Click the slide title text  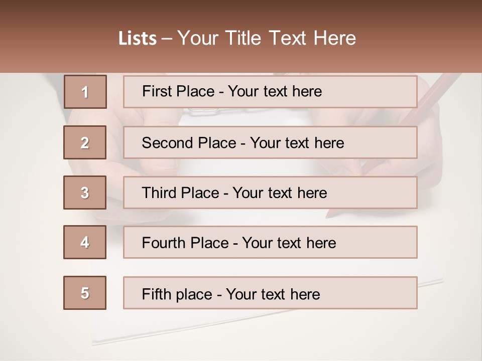click(x=237, y=38)
